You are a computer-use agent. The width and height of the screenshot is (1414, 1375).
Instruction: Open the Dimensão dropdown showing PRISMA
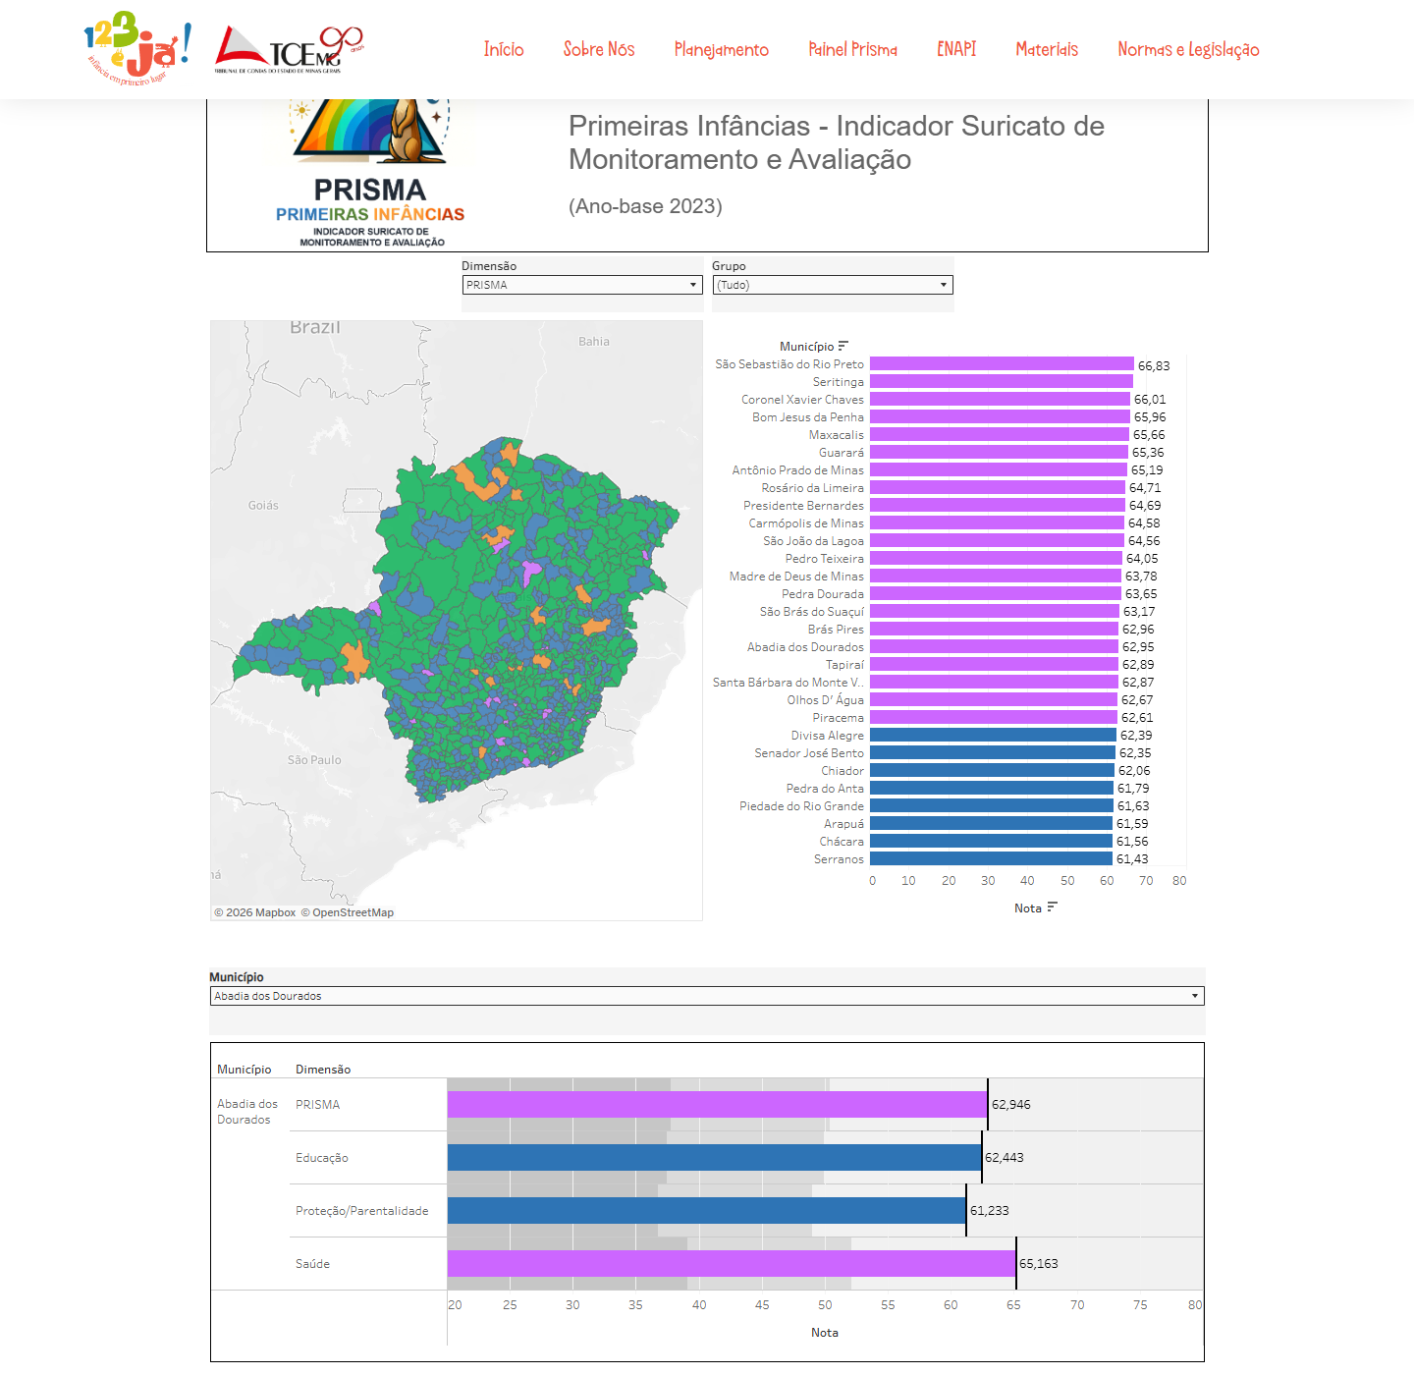[x=582, y=285]
